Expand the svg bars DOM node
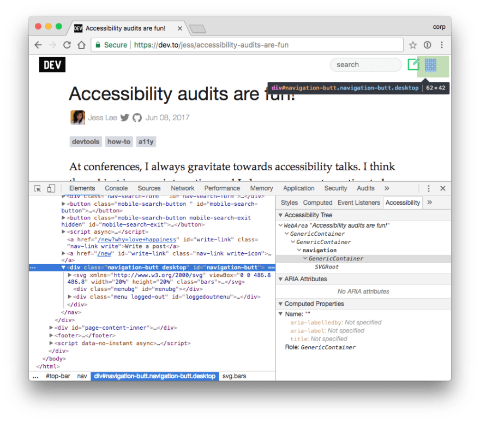 coord(69,275)
